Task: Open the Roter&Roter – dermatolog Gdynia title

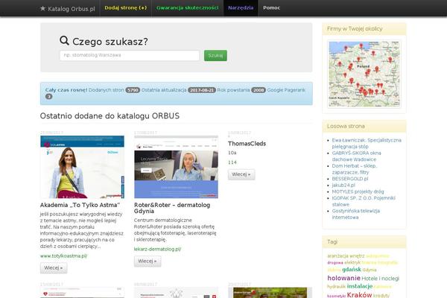Action: pyautogui.click(x=172, y=208)
